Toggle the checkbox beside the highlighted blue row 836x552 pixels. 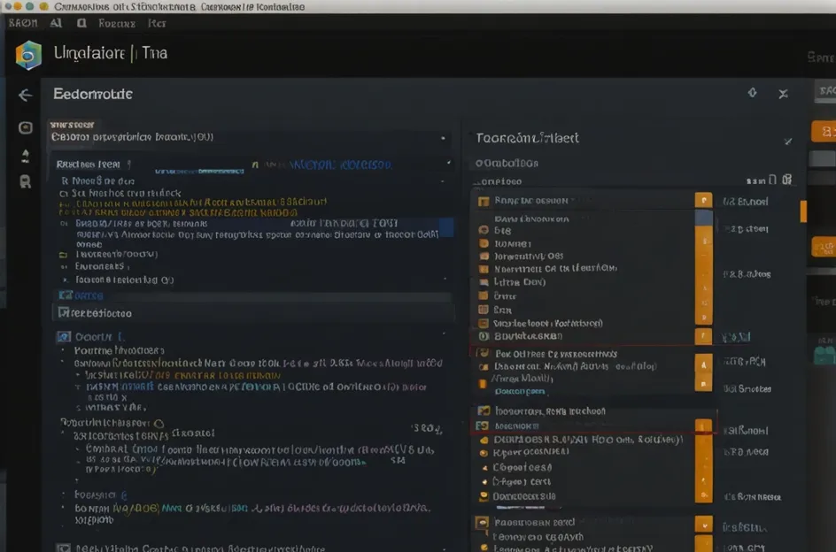tap(64, 295)
